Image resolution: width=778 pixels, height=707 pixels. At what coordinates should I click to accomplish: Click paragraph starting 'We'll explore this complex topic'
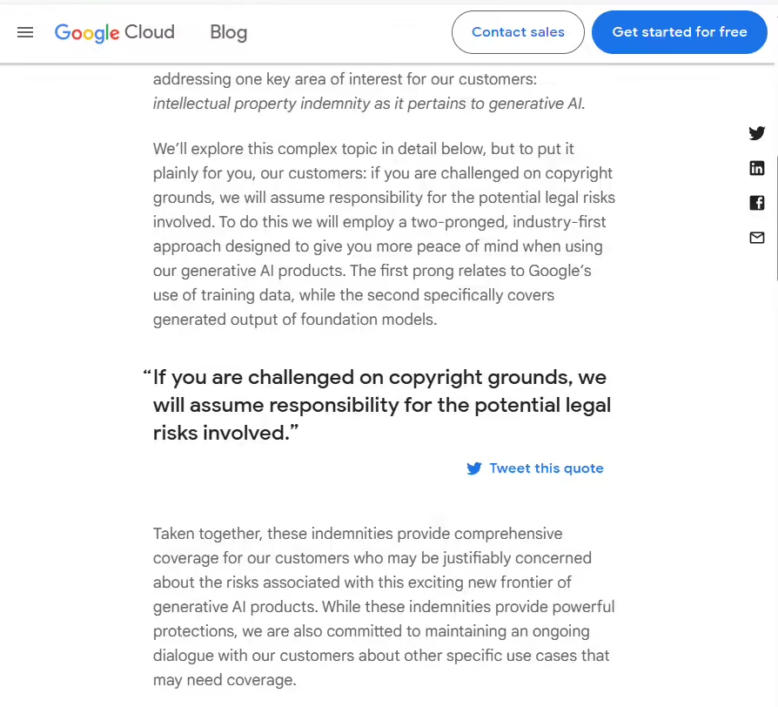point(384,234)
